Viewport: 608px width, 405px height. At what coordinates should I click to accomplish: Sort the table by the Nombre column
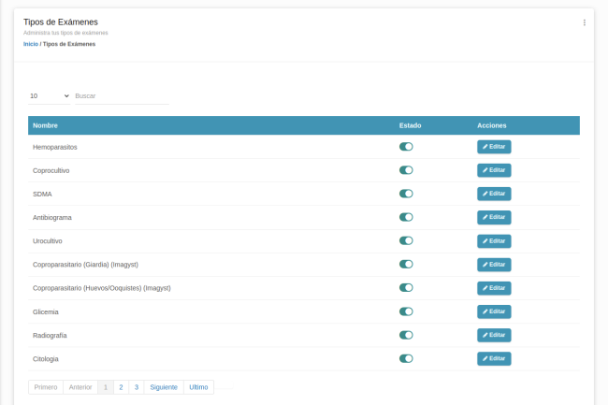[x=46, y=125]
